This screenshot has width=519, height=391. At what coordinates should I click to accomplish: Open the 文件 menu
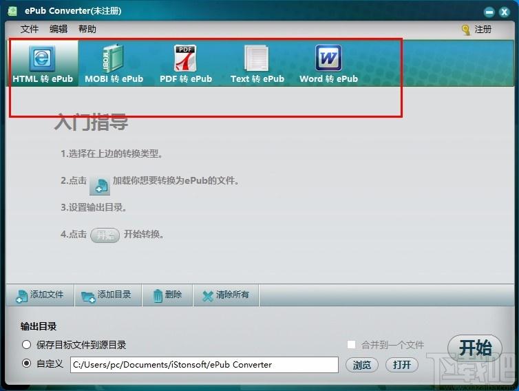pyautogui.click(x=30, y=29)
